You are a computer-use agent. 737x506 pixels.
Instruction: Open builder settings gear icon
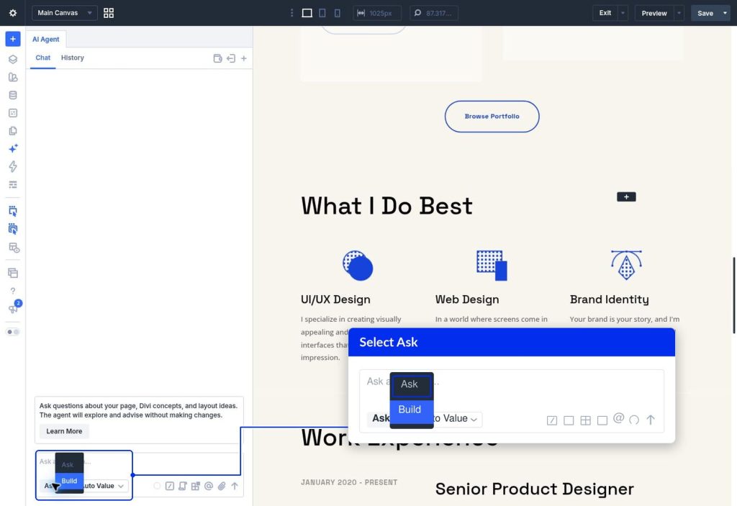tap(13, 13)
